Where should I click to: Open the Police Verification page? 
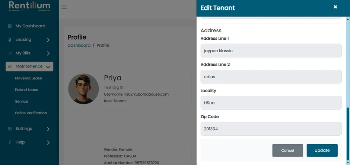point(31,113)
